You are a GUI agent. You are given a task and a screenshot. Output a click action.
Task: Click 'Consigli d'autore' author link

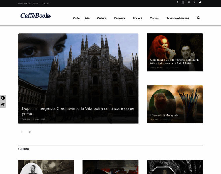[156, 68]
